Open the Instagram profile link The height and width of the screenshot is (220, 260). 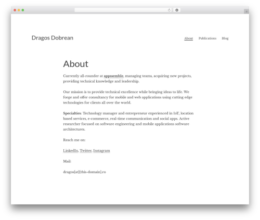[x=101, y=150]
